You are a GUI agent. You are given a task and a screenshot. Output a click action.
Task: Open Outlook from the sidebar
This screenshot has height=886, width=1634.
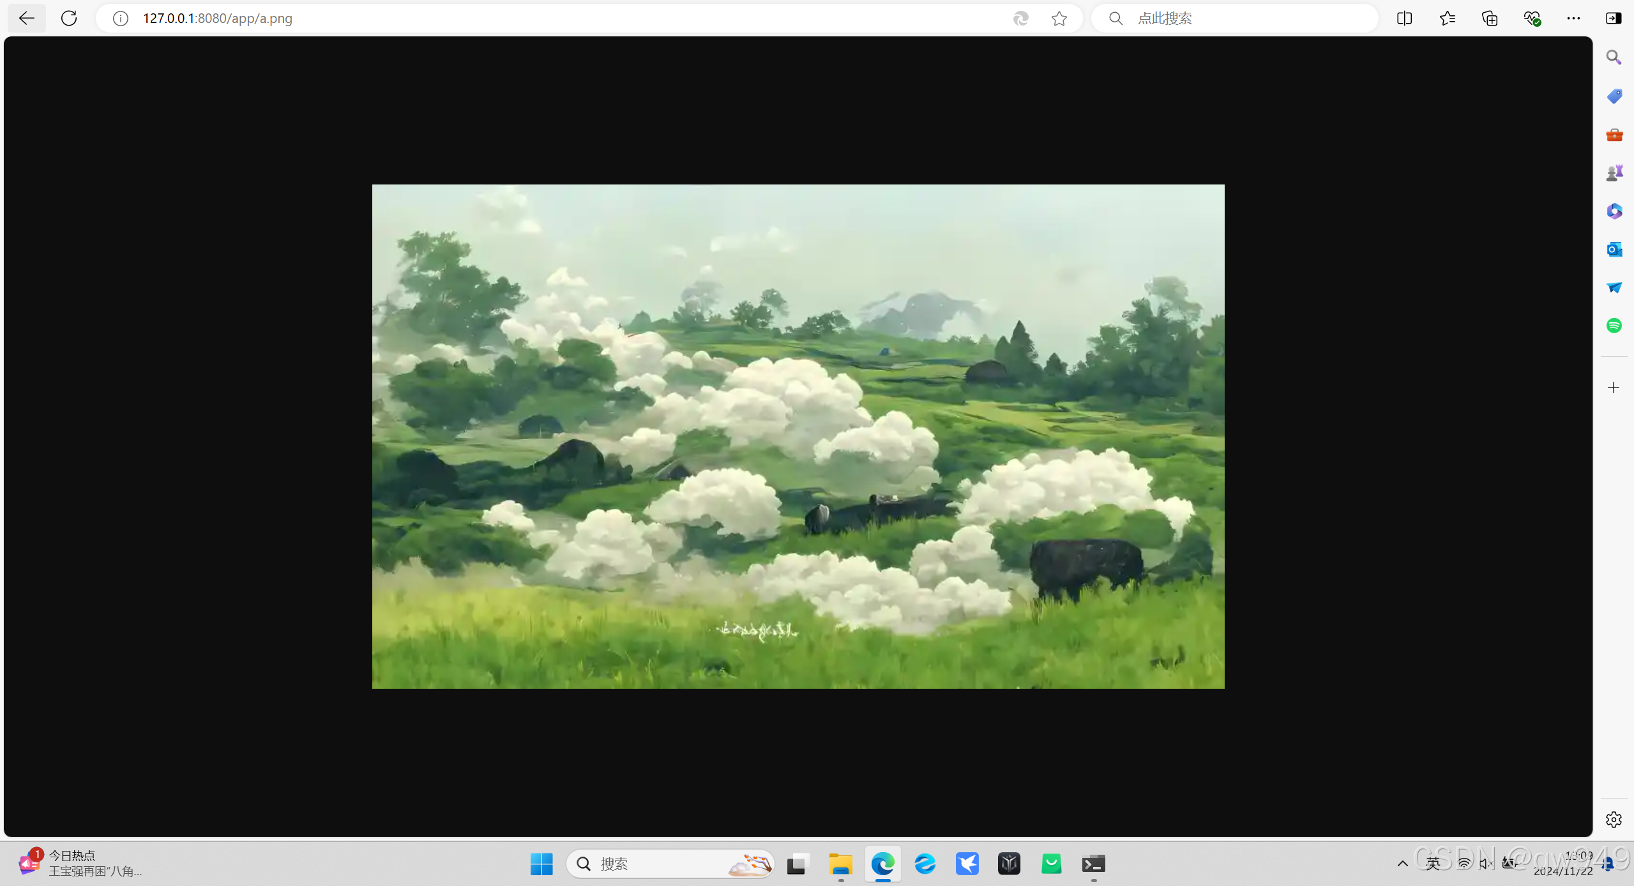point(1614,249)
